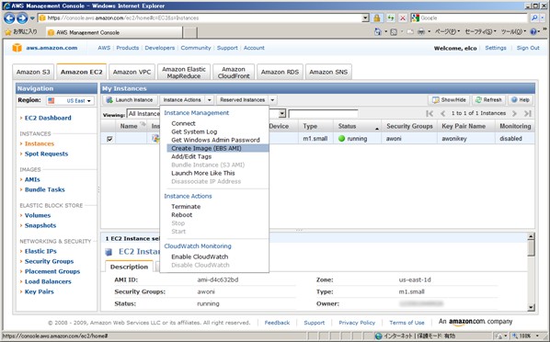
Task: Click the EC2 instance cube icon in details
Action: tap(109, 252)
